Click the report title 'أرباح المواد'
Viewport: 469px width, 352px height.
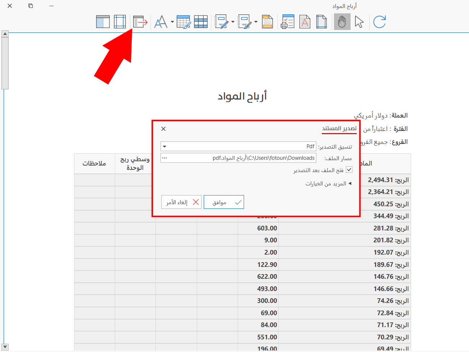tap(242, 96)
